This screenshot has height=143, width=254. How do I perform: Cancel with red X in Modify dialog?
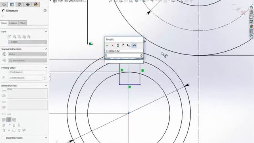pos(112,46)
